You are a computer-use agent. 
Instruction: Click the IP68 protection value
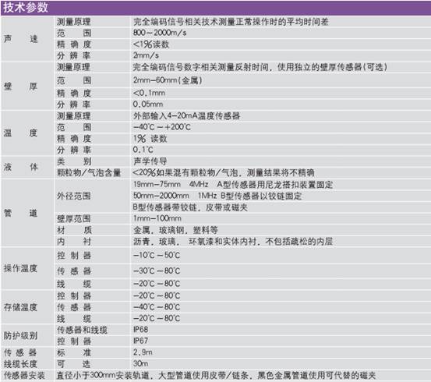140,330
